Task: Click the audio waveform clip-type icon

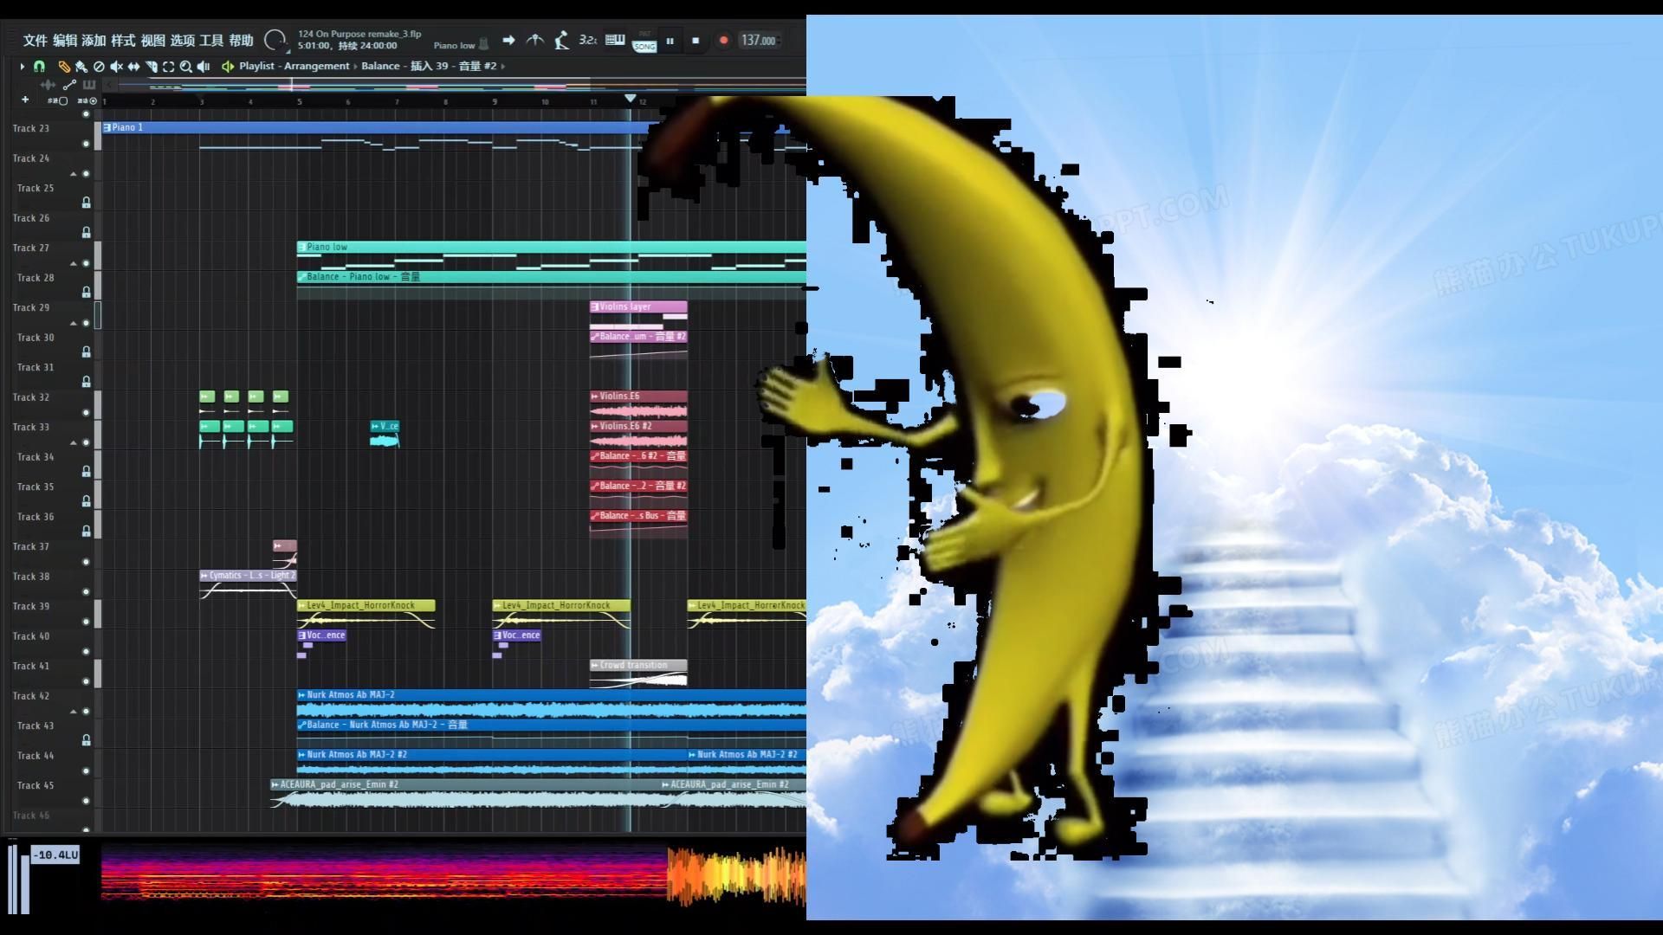Action: click(48, 85)
